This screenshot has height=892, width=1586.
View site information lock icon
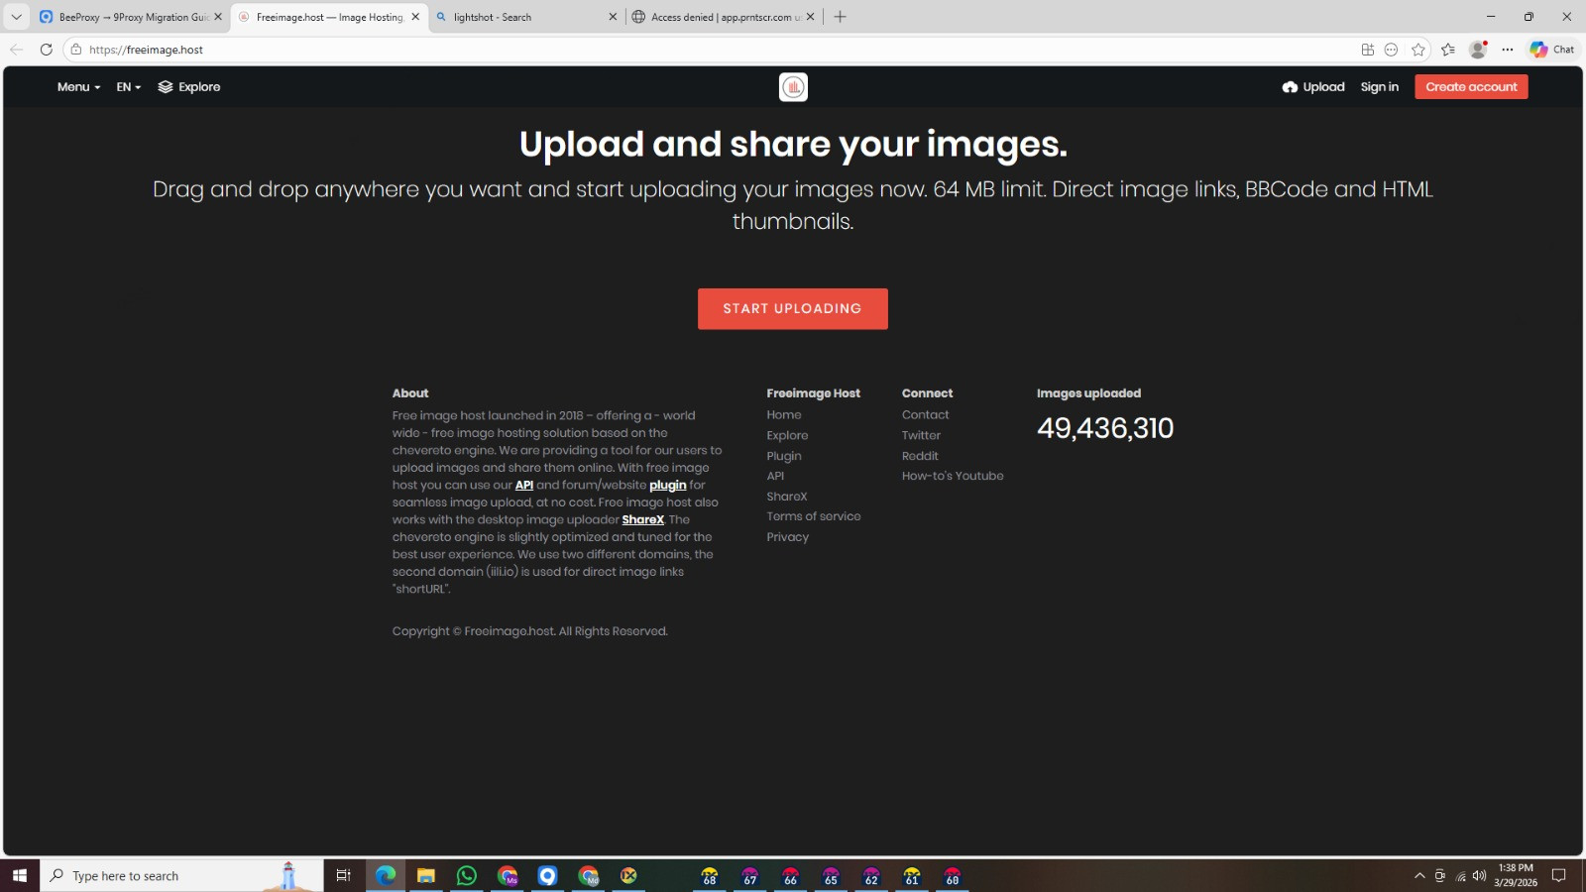click(x=76, y=49)
